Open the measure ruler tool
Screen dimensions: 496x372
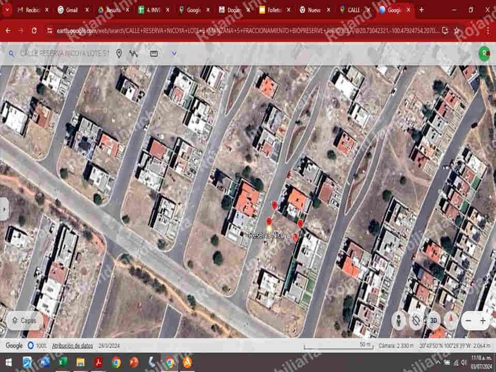(x=154, y=54)
